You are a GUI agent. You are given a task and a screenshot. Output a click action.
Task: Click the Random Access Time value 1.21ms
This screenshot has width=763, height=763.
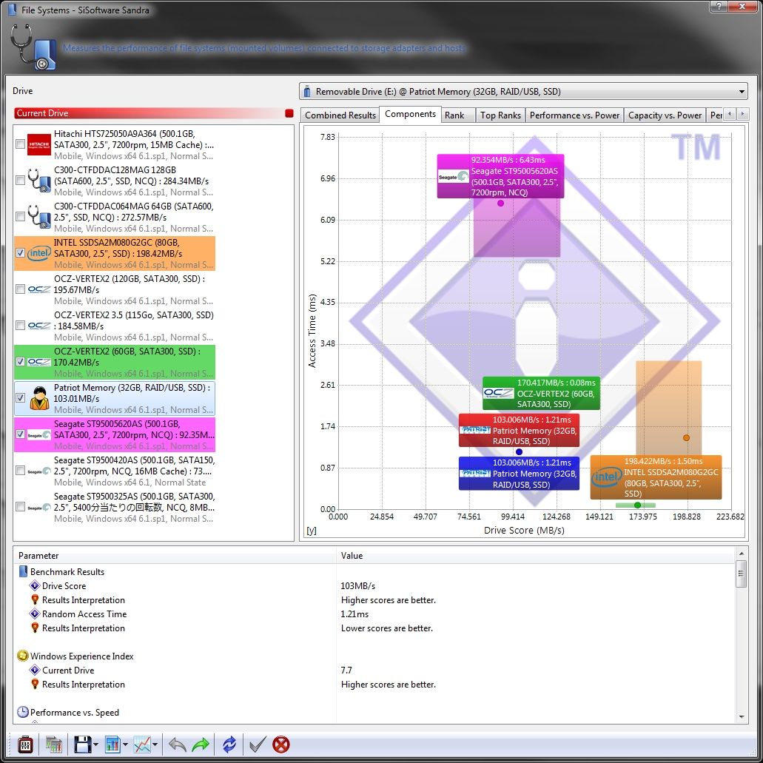pyautogui.click(x=354, y=614)
